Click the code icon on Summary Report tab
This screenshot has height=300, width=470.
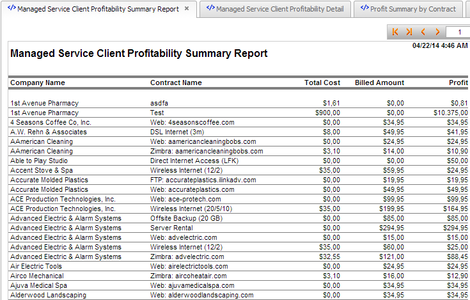[x=12, y=8]
